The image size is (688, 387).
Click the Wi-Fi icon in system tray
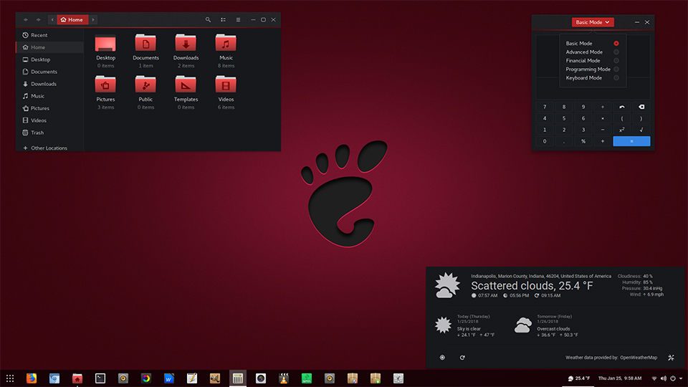point(654,378)
